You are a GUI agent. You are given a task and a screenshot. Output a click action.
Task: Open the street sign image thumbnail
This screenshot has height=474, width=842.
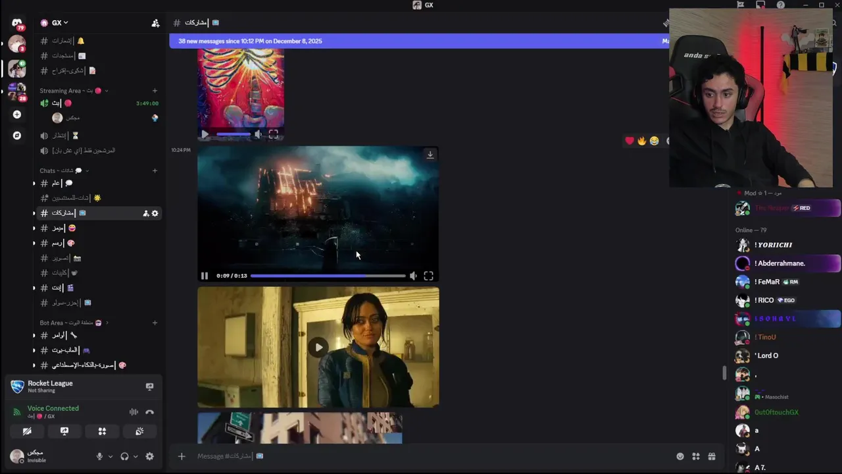point(300,428)
